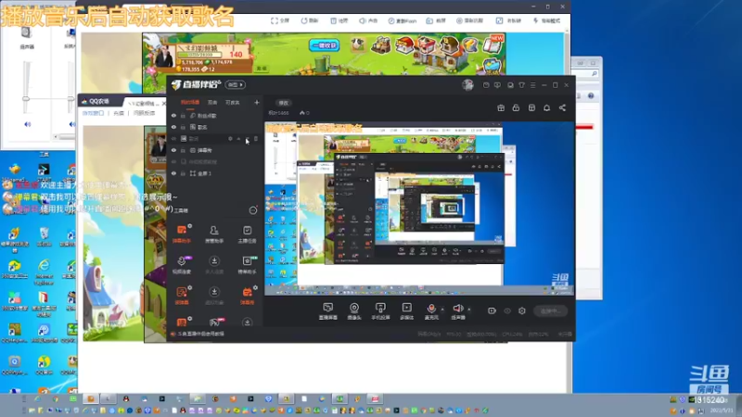The height and width of the screenshot is (417, 742).
Task: Switch to the third scene tab
Action: pos(233,103)
